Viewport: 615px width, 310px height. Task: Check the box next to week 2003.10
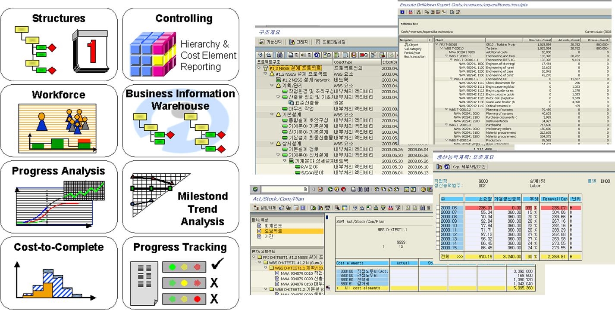tap(437, 225)
